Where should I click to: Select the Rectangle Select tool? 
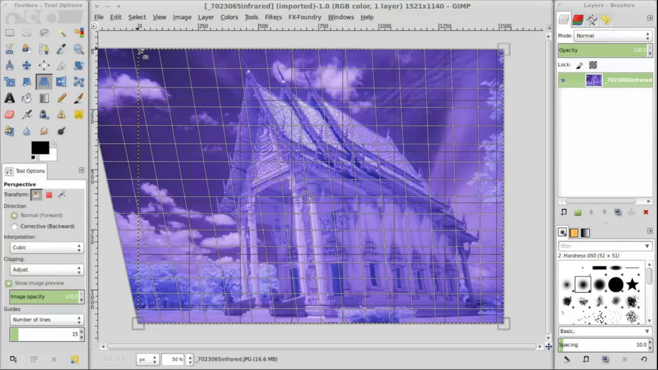coord(10,33)
